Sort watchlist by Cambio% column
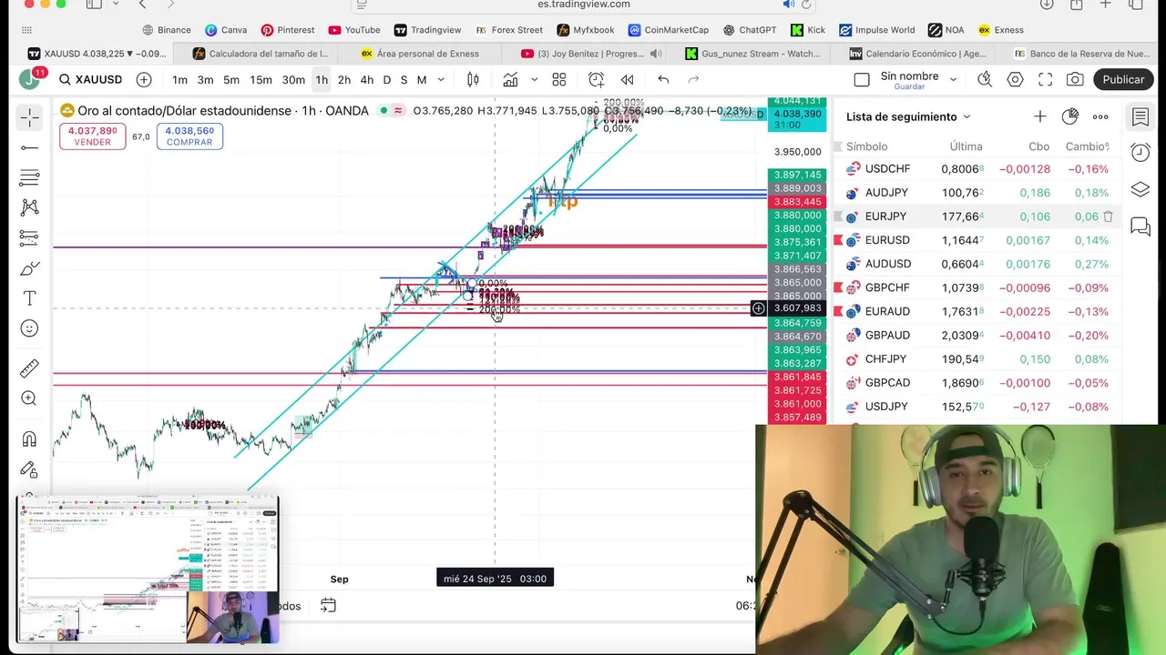The height and width of the screenshot is (655, 1166). pos(1087,146)
